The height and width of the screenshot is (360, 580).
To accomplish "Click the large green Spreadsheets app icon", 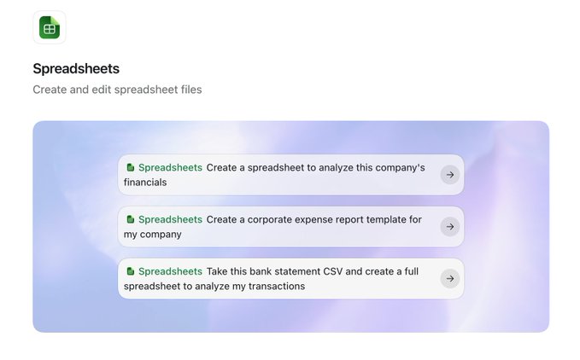I will tap(50, 27).
